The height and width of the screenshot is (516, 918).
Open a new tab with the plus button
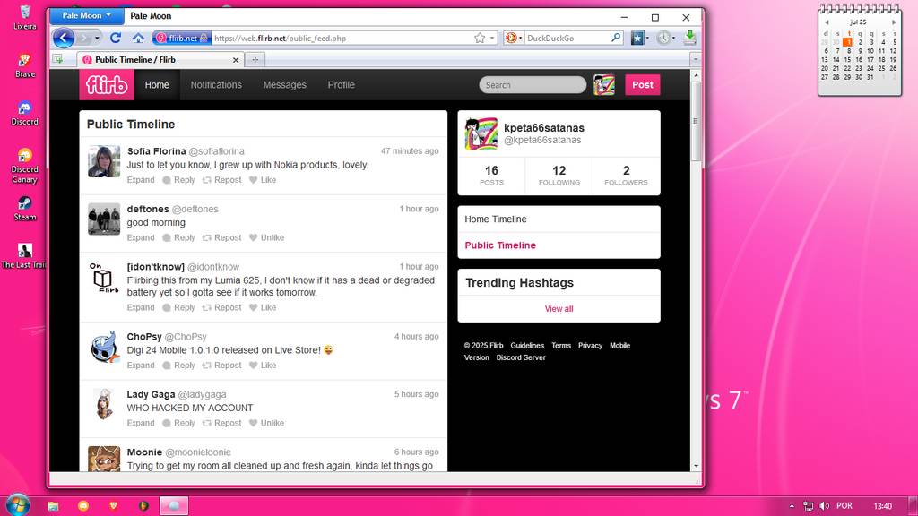(255, 60)
